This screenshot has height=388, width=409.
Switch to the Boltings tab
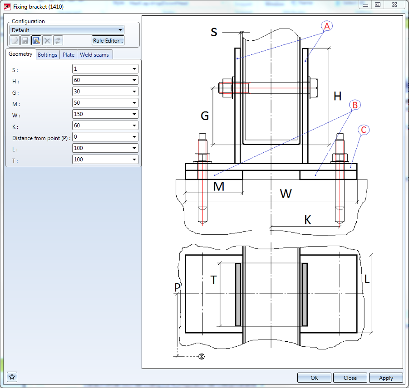click(x=48, y=55)
